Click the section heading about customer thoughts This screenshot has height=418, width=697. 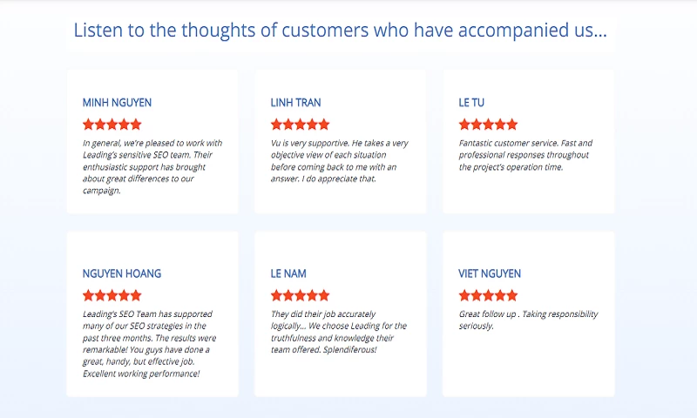point(340,30)
